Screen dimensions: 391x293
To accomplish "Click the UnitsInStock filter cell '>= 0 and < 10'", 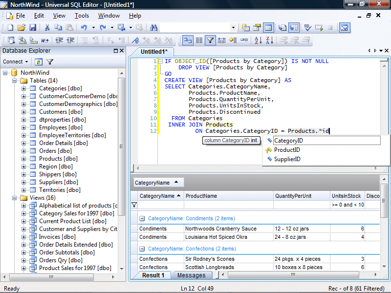I will (348, 205).
